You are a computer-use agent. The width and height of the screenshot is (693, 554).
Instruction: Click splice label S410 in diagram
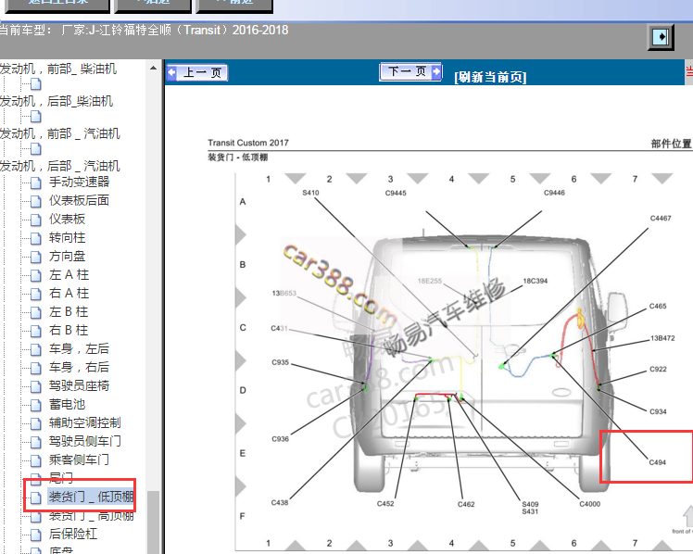pyautogui.click(x=310, y=193)
